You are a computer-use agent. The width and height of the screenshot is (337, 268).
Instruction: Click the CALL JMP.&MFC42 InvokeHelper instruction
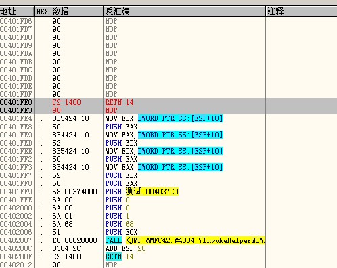tap(185, 240)
